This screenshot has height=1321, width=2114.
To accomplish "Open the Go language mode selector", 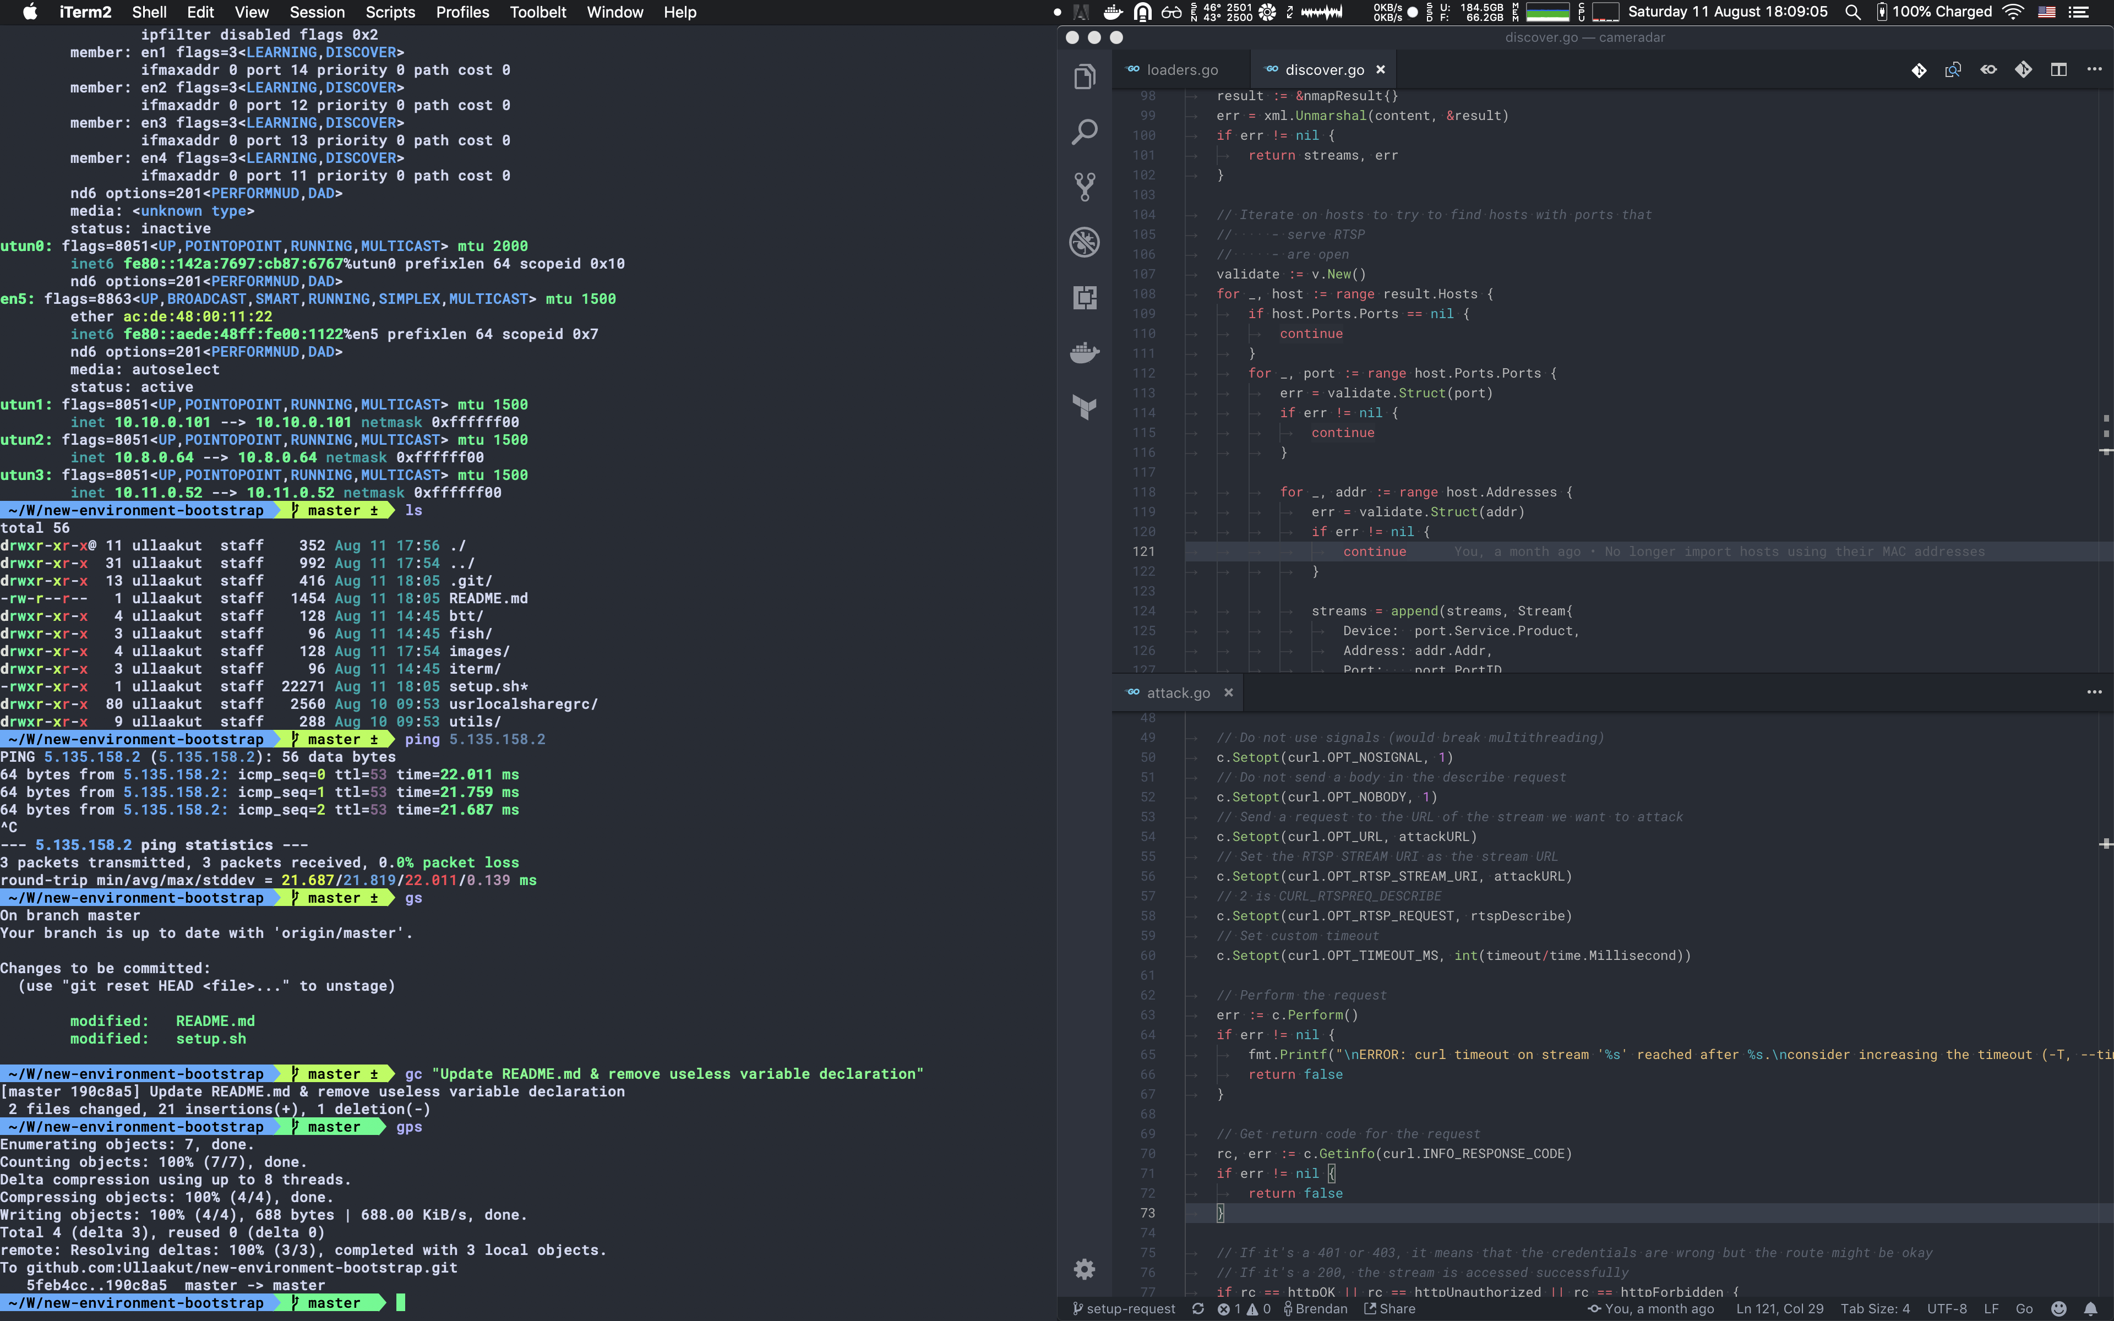I will (2024, 1309).
